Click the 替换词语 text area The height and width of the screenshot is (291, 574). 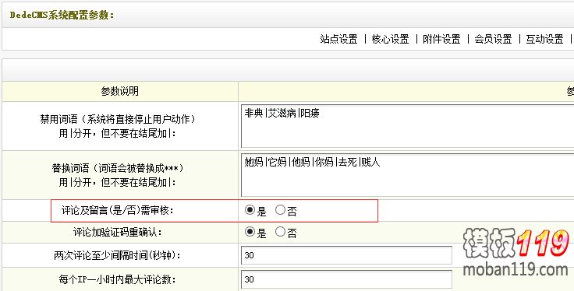coord(407,175)
